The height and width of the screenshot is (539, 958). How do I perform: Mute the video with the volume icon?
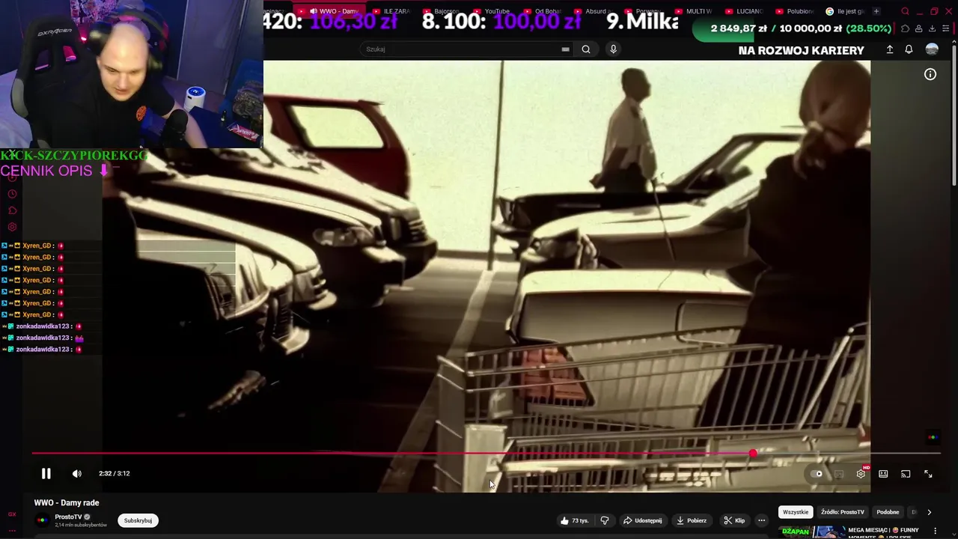[x=76, y=473]
